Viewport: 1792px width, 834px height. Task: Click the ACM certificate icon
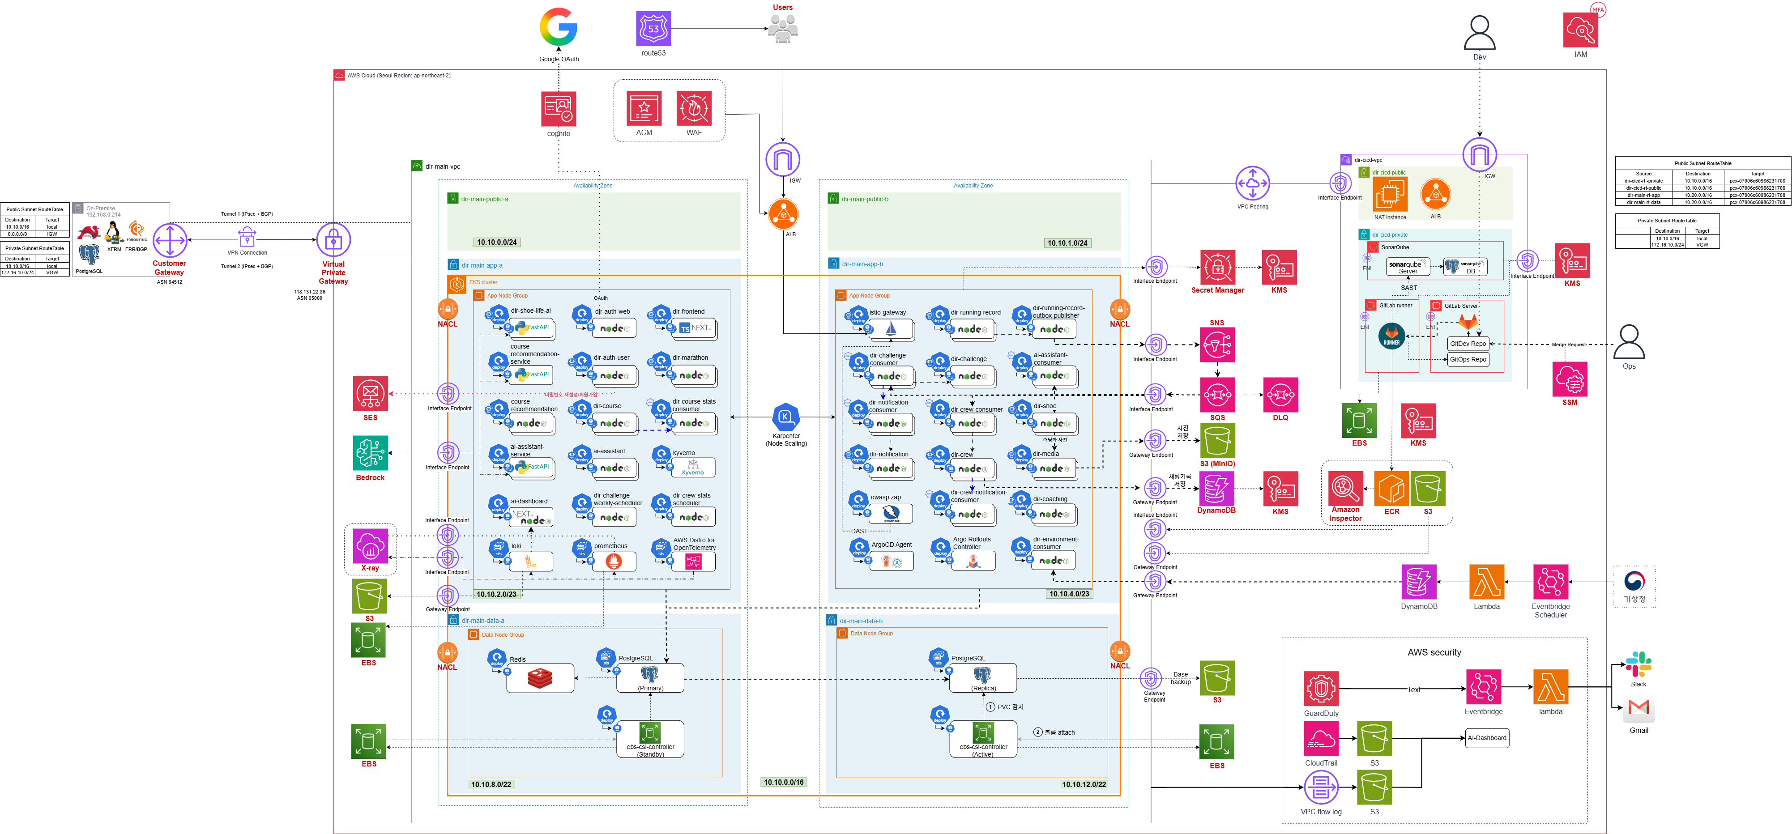point(644,109)
